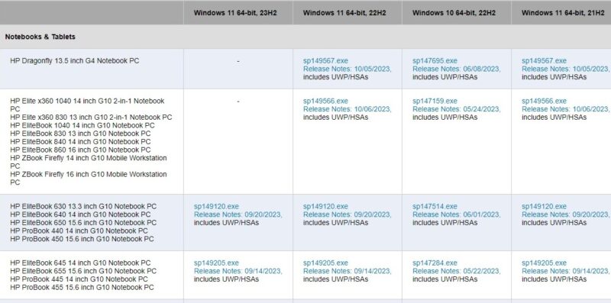611x303 pixels.
Task: Select HP ProBook 440 14 inch G10 entry
Action: [79, 231]
